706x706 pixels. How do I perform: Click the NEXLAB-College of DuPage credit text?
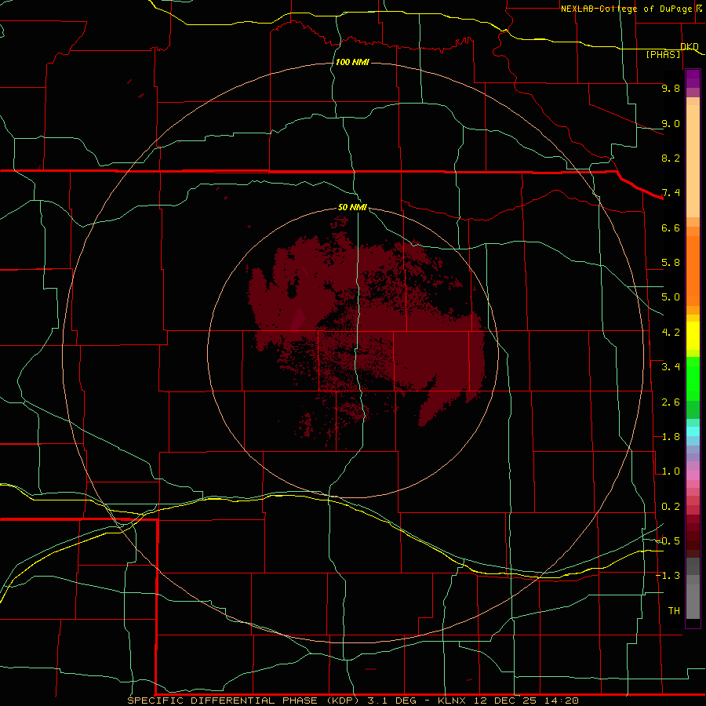pos(628,9)
